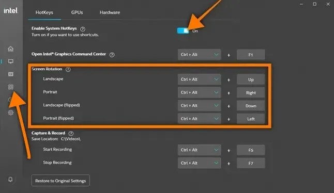This screenshot has width=334, height=193.
Task: Open the Home section in sidebar
Action: coord(10,49)
